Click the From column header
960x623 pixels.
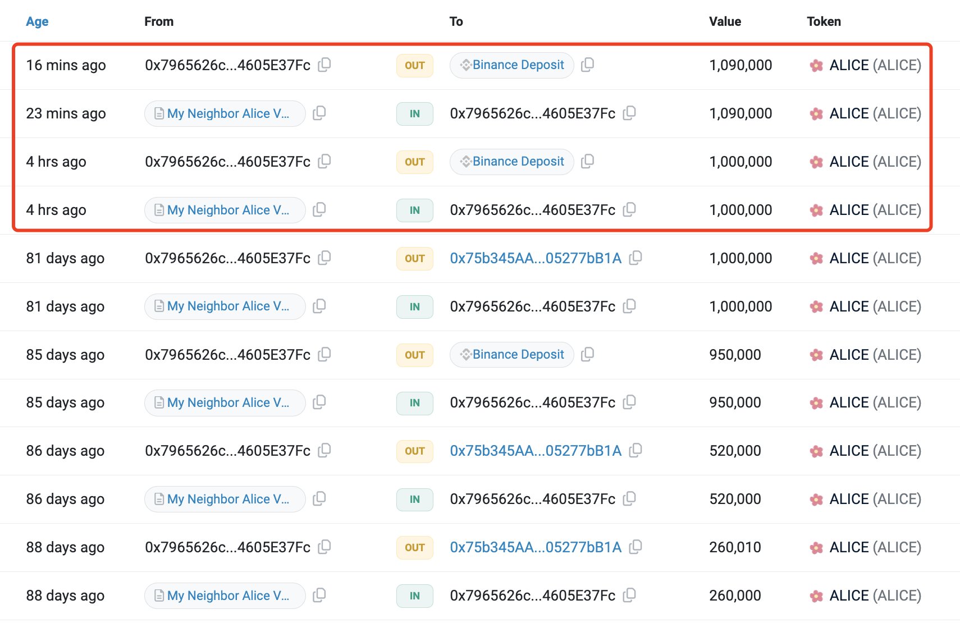coord(159,21)
